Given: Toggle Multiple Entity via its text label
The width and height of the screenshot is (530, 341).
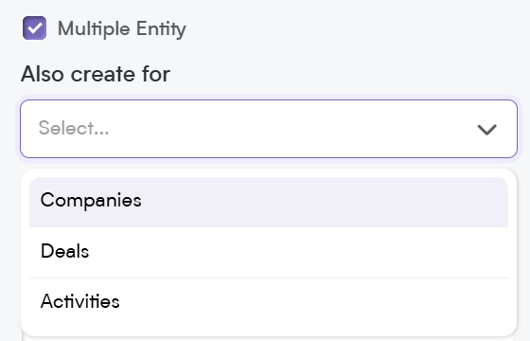Looking at the screenshot, I should point(122,29).
